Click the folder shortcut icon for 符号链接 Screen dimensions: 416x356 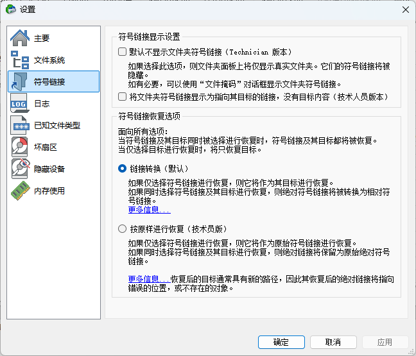[x=19, y=81]
